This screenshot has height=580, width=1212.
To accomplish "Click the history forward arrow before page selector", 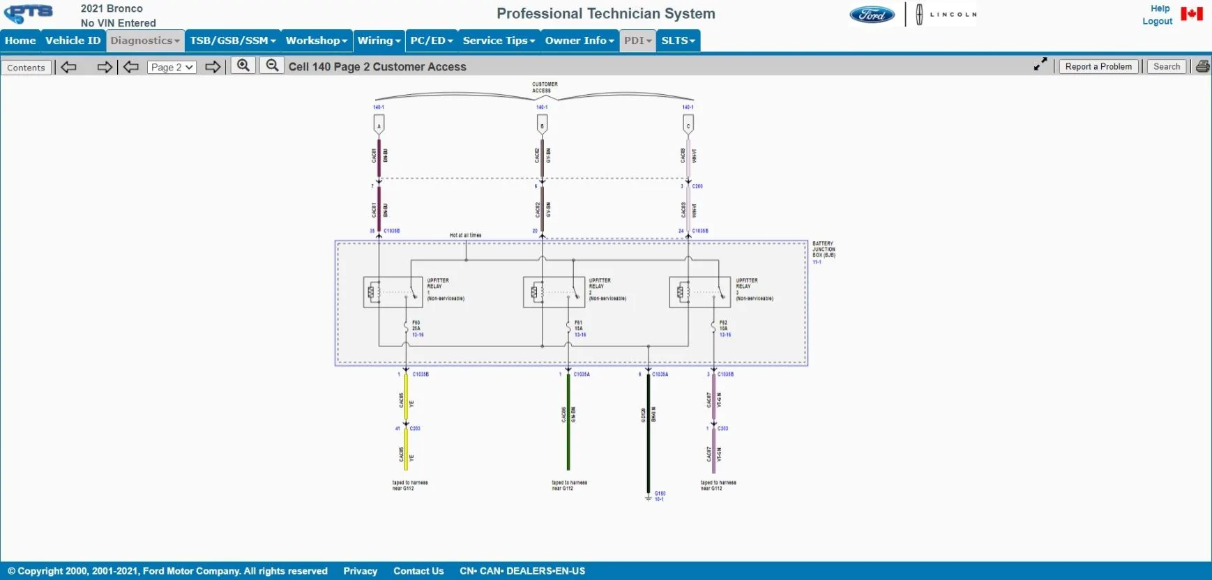I will [x=105, y=67].
